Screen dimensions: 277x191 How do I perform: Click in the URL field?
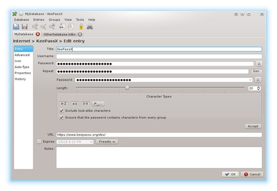coord(159,135)
